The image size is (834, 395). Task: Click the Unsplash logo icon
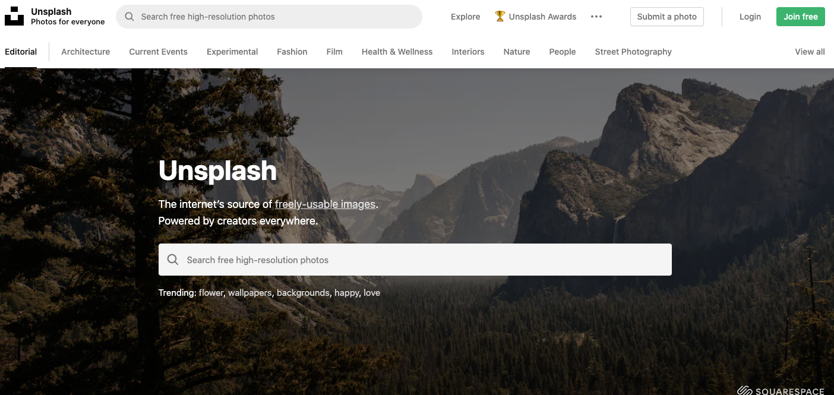pos(14,17)
